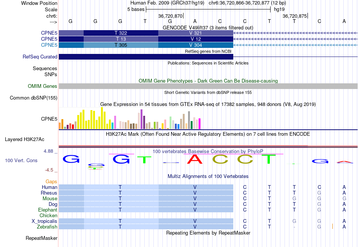The width and height of the screenshot is (358, 247).
Task: Click the CPNE5 GTEx expression bar chart
Action: pos(130,118)
